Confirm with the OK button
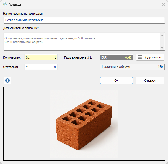 point(117,80)
